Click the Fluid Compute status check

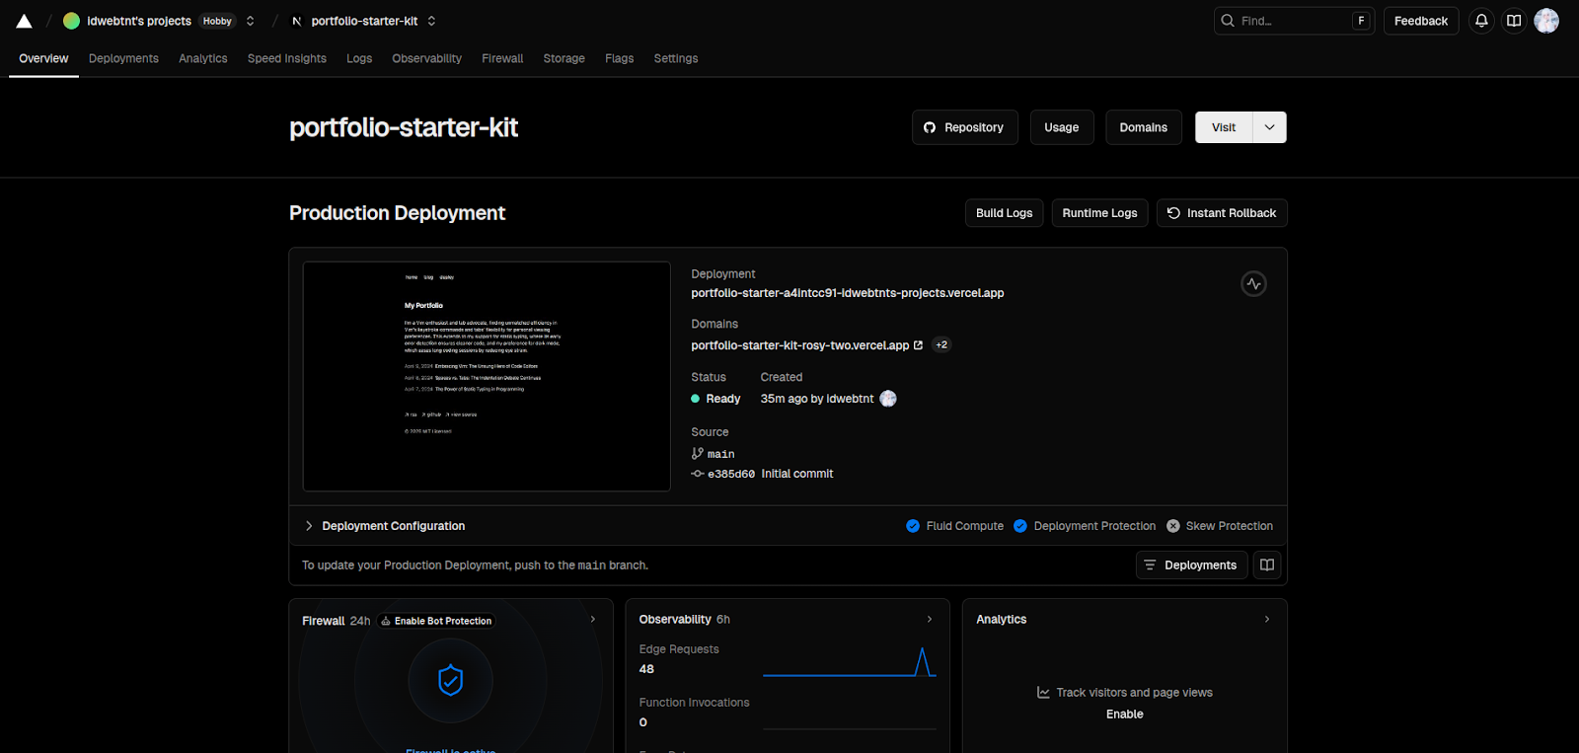(x=913, y=526)
